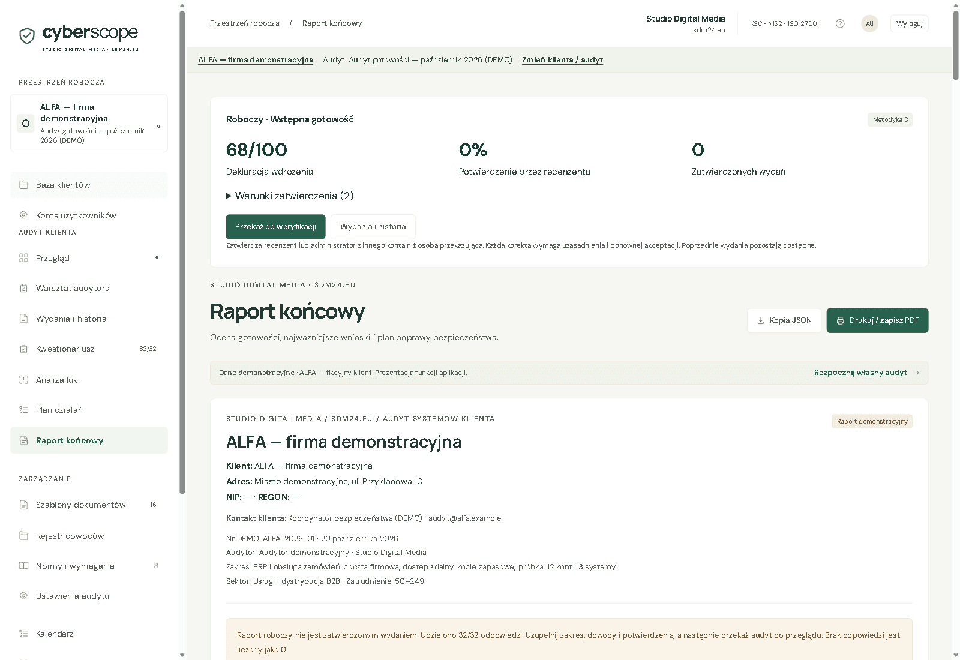Open Kwestionariusz 32/32 menu item
Viewport: 960px width, 660px height.
(x=89, y=349)
